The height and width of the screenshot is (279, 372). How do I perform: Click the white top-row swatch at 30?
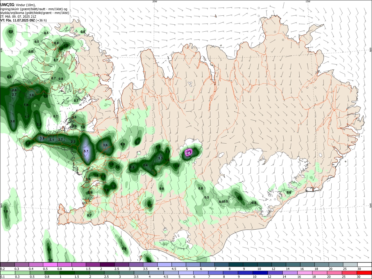pos(364,265)
